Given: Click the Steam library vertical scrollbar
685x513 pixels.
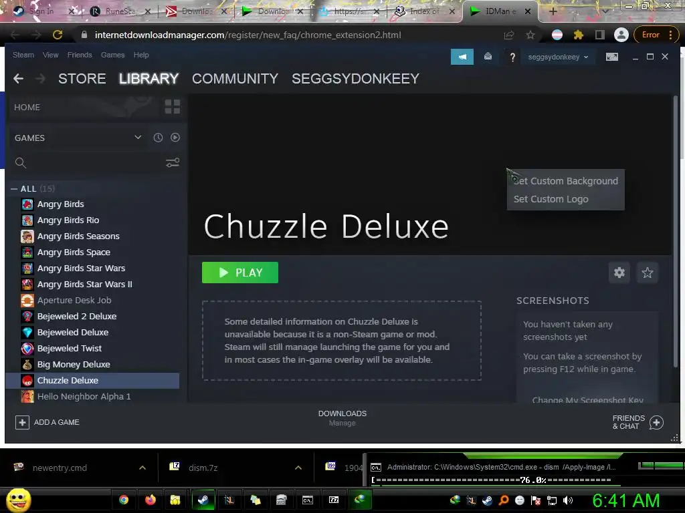Looking at the screenshot, I should point(676,231).
